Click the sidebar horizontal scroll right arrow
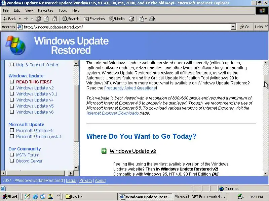This screenshot has height=201, width=269. [x=71, y=173]
